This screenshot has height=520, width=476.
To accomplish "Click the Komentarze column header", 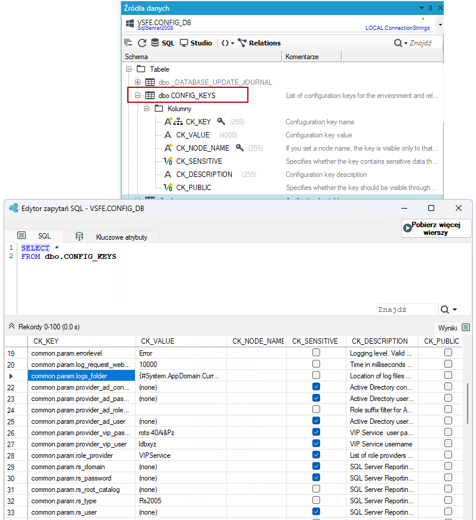I will click(312, 57).
